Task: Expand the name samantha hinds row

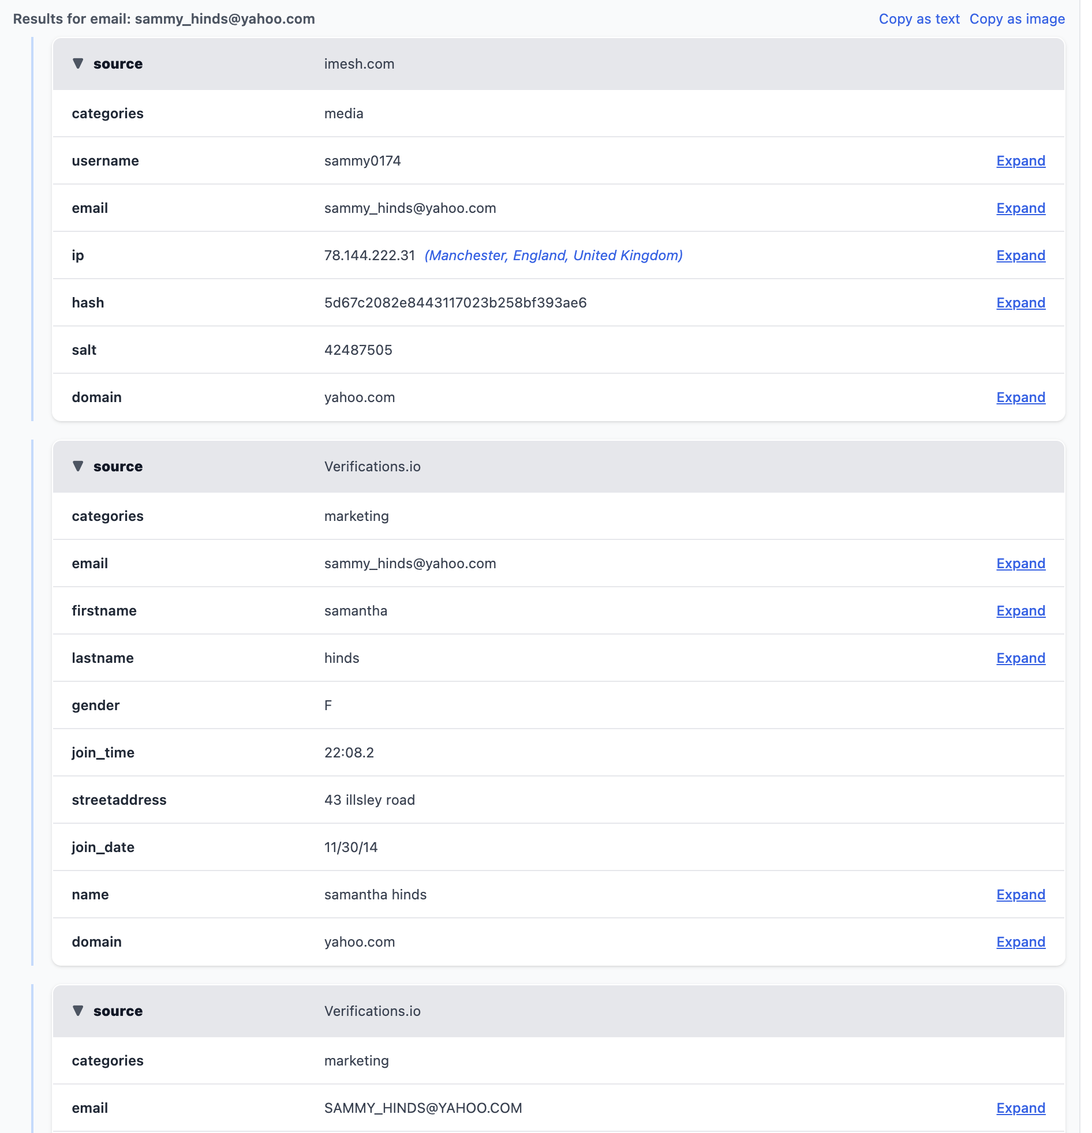Action: 1020,895
